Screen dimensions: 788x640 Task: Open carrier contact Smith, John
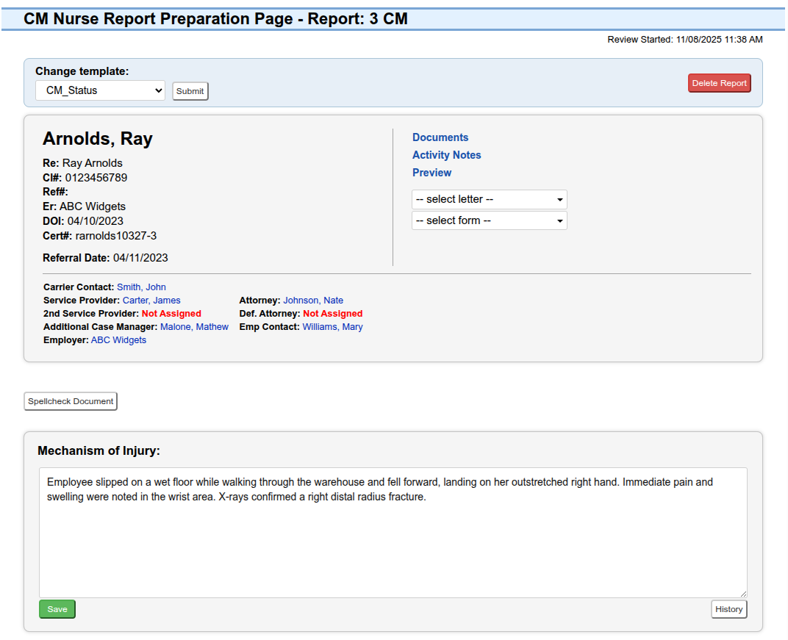[x=141, y=287]
